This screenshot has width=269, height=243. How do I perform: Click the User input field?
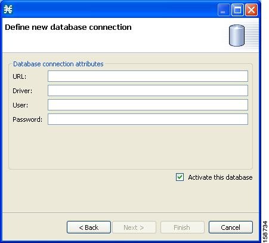[x=148, y=105]
